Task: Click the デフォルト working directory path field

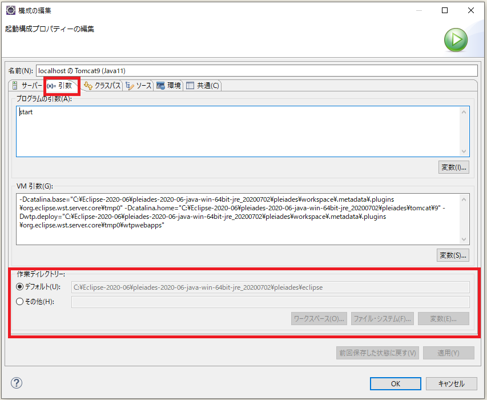Action: coord(270,287)
